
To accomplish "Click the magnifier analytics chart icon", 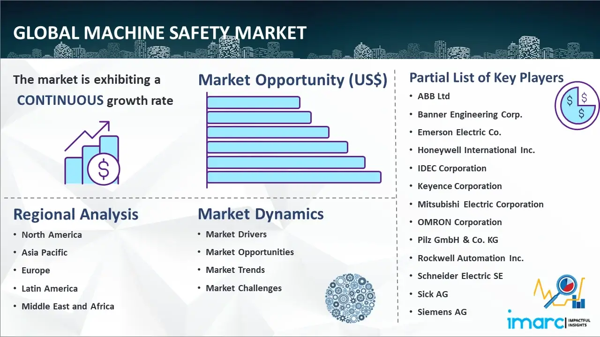I will tap(560, 293).
